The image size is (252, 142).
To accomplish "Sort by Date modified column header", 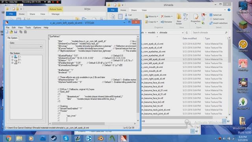I will click(x=189, y=39).
